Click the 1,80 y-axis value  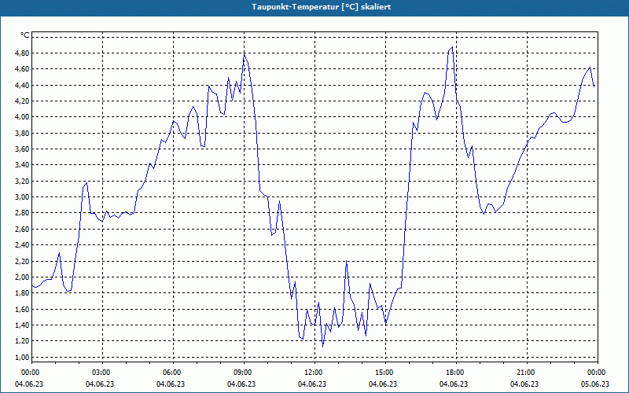coord(23,293)
